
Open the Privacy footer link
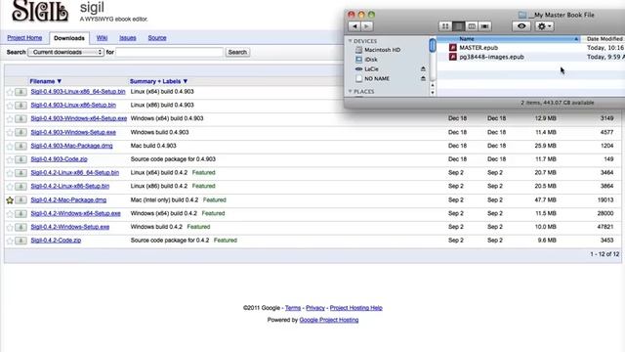(x=315, y=308)
